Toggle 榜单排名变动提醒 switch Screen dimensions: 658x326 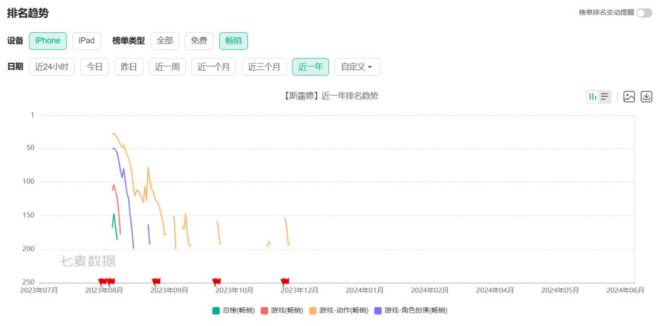(x=644, y=13)
